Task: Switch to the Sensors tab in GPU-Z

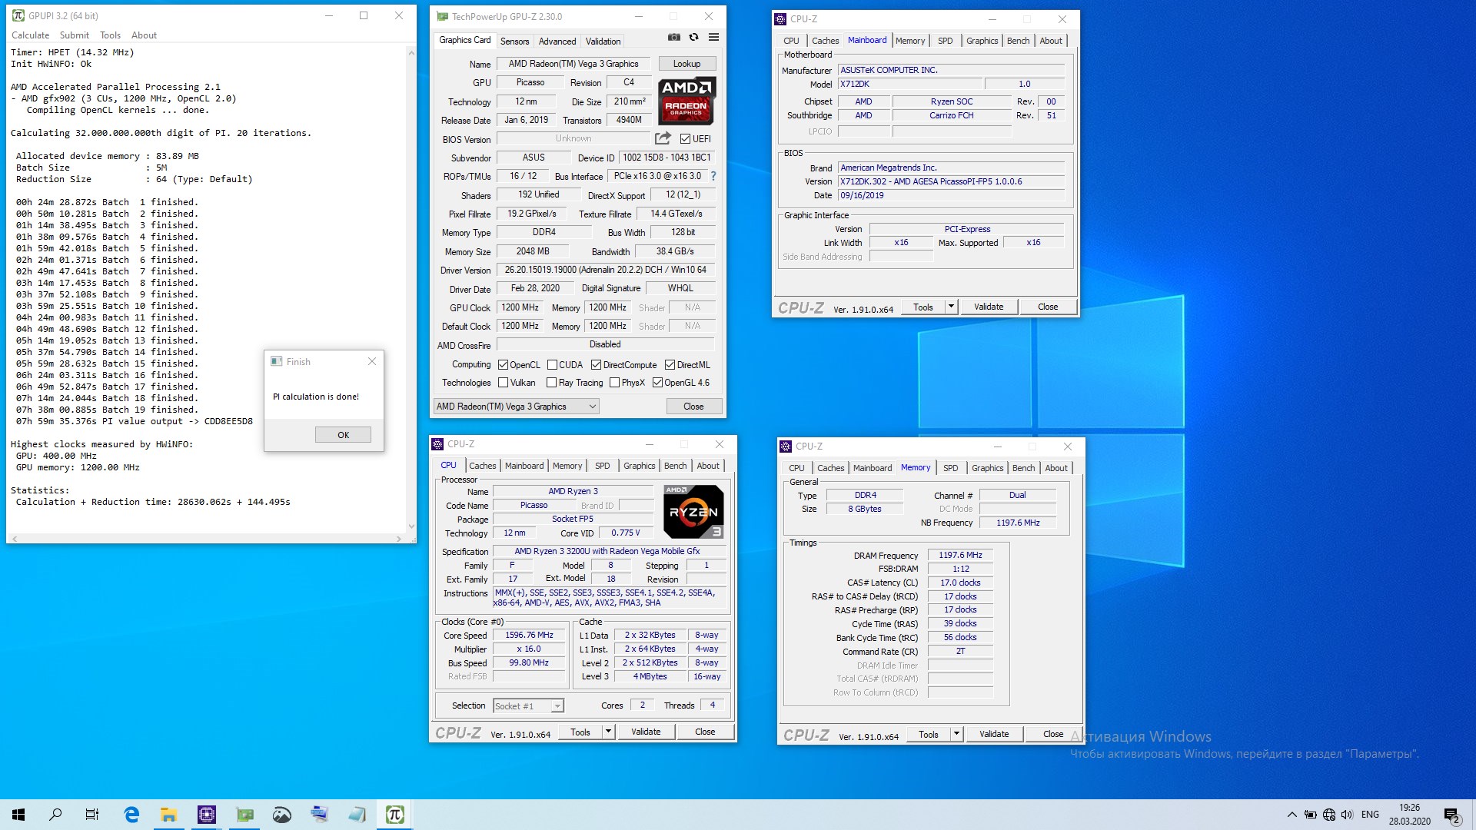Action: [x=514, y=41]
